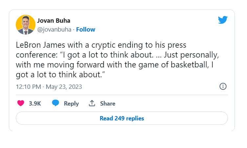The height and width of the screenshot is (148, 247).
Task: Follow Jovan Buha via the Follow link
Action: (x=85, y=30)
